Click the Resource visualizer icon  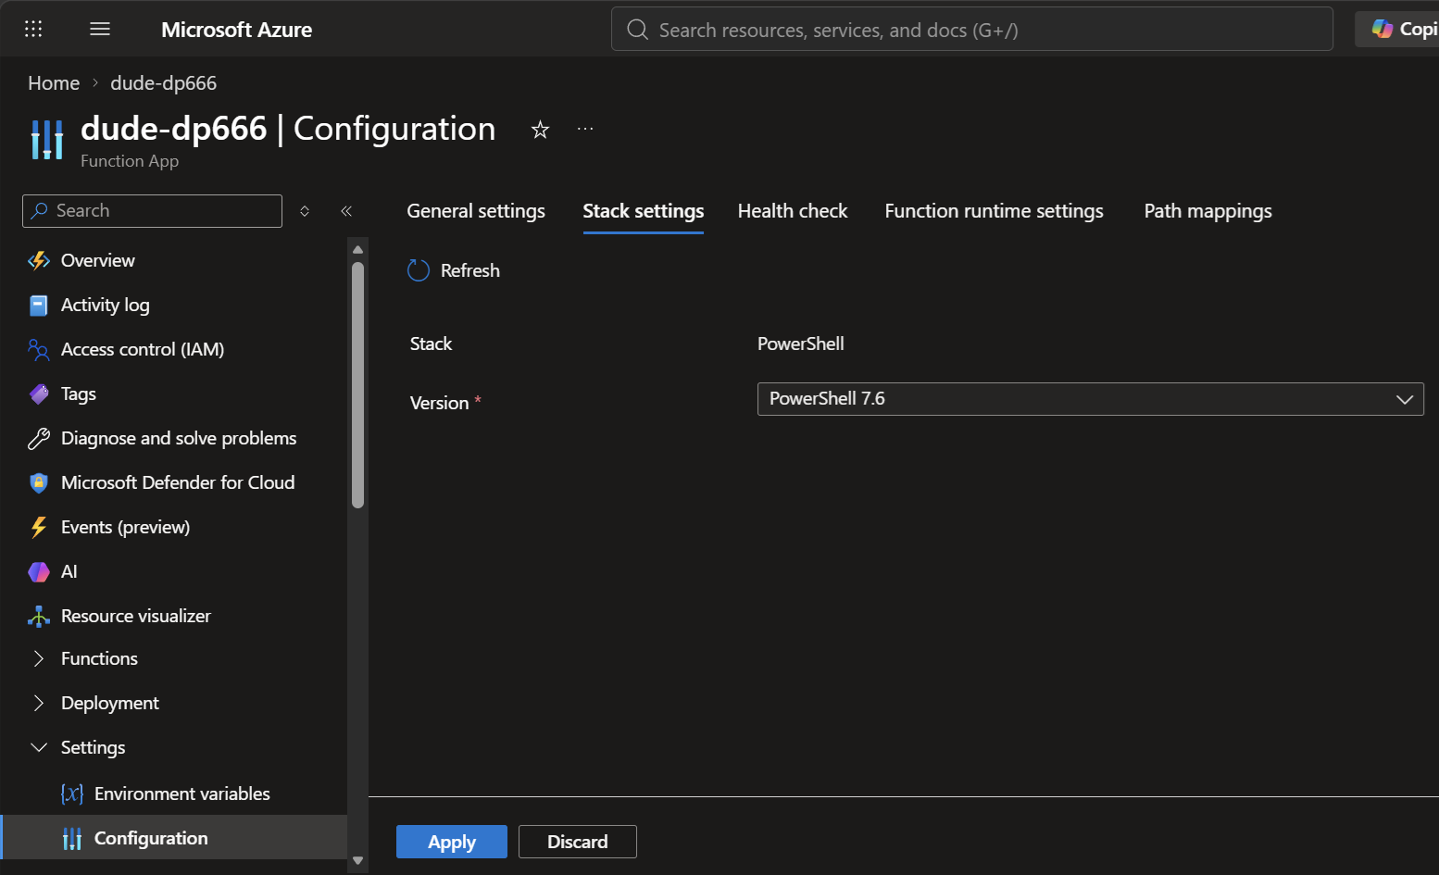click(x=39, y=617)
